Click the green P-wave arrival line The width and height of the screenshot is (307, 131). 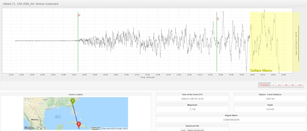pyautogui.click(x=78, y=42)
